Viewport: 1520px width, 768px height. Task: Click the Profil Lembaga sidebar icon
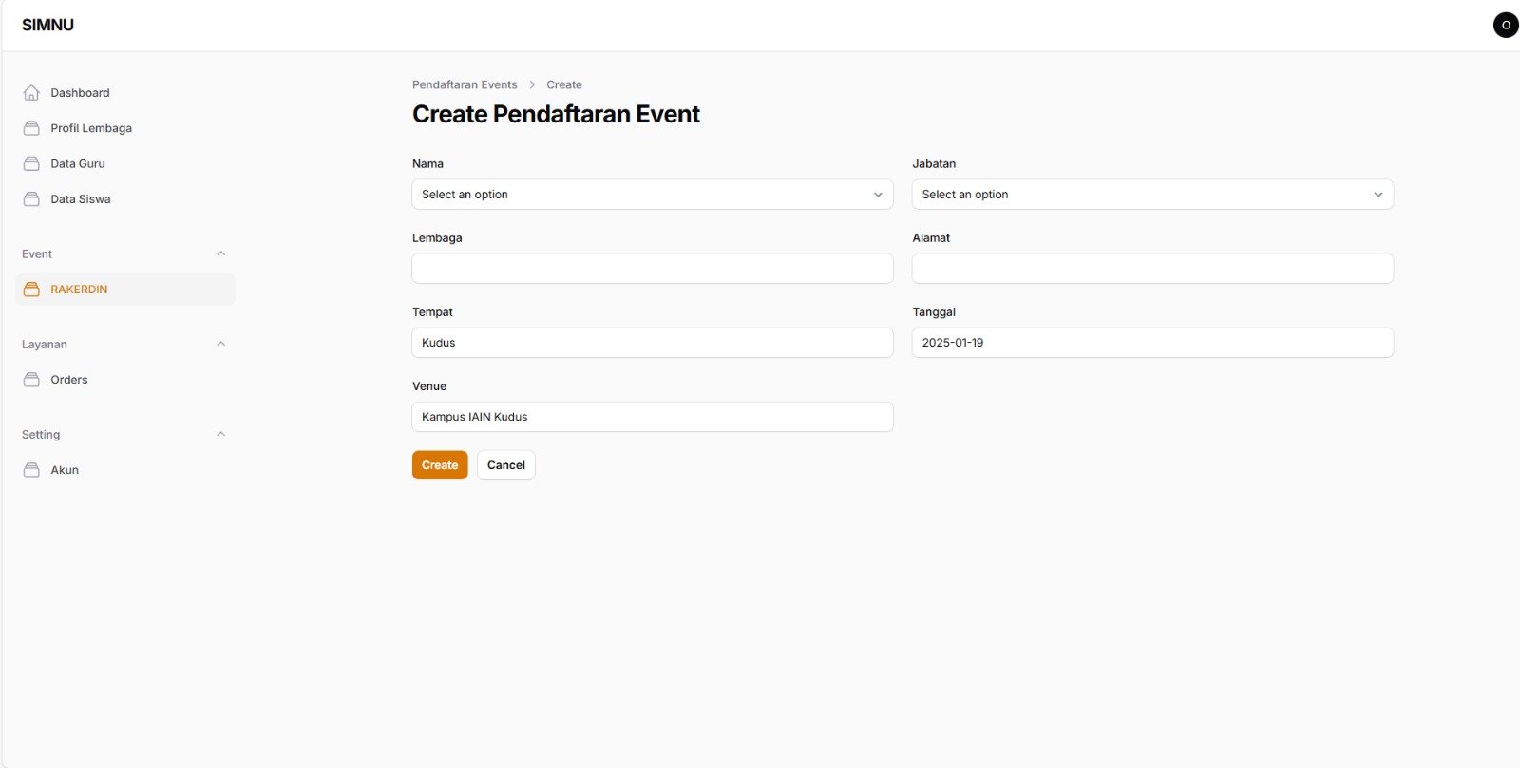point(31,128)
